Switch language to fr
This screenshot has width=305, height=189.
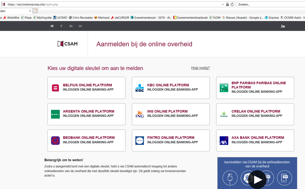[x=61, y=26]
